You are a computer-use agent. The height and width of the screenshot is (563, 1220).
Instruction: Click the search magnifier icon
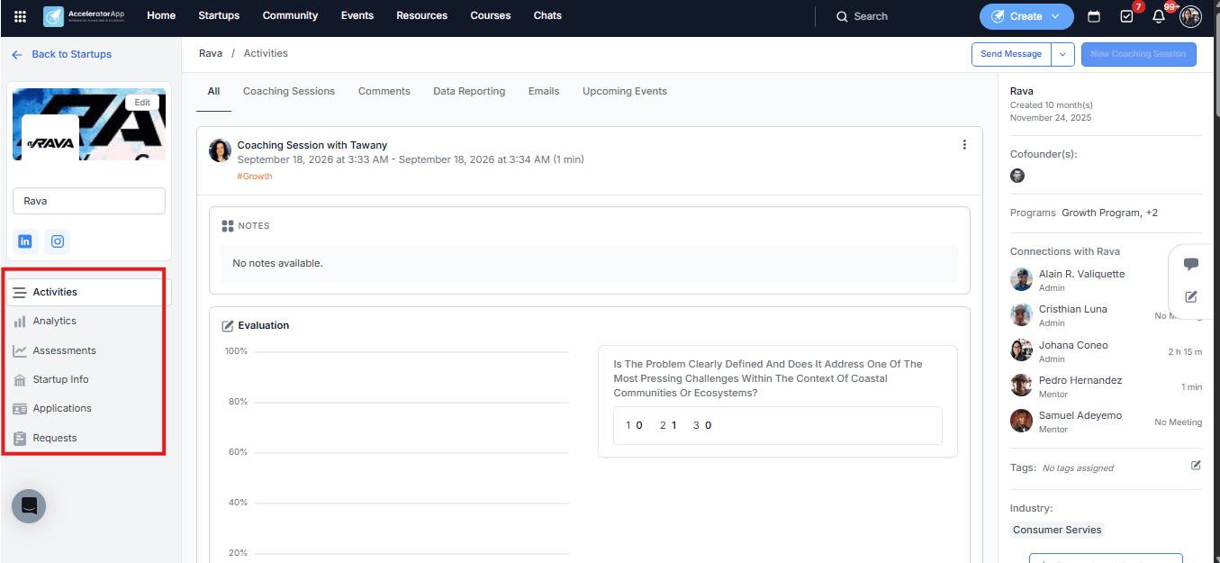click(842, 16)
